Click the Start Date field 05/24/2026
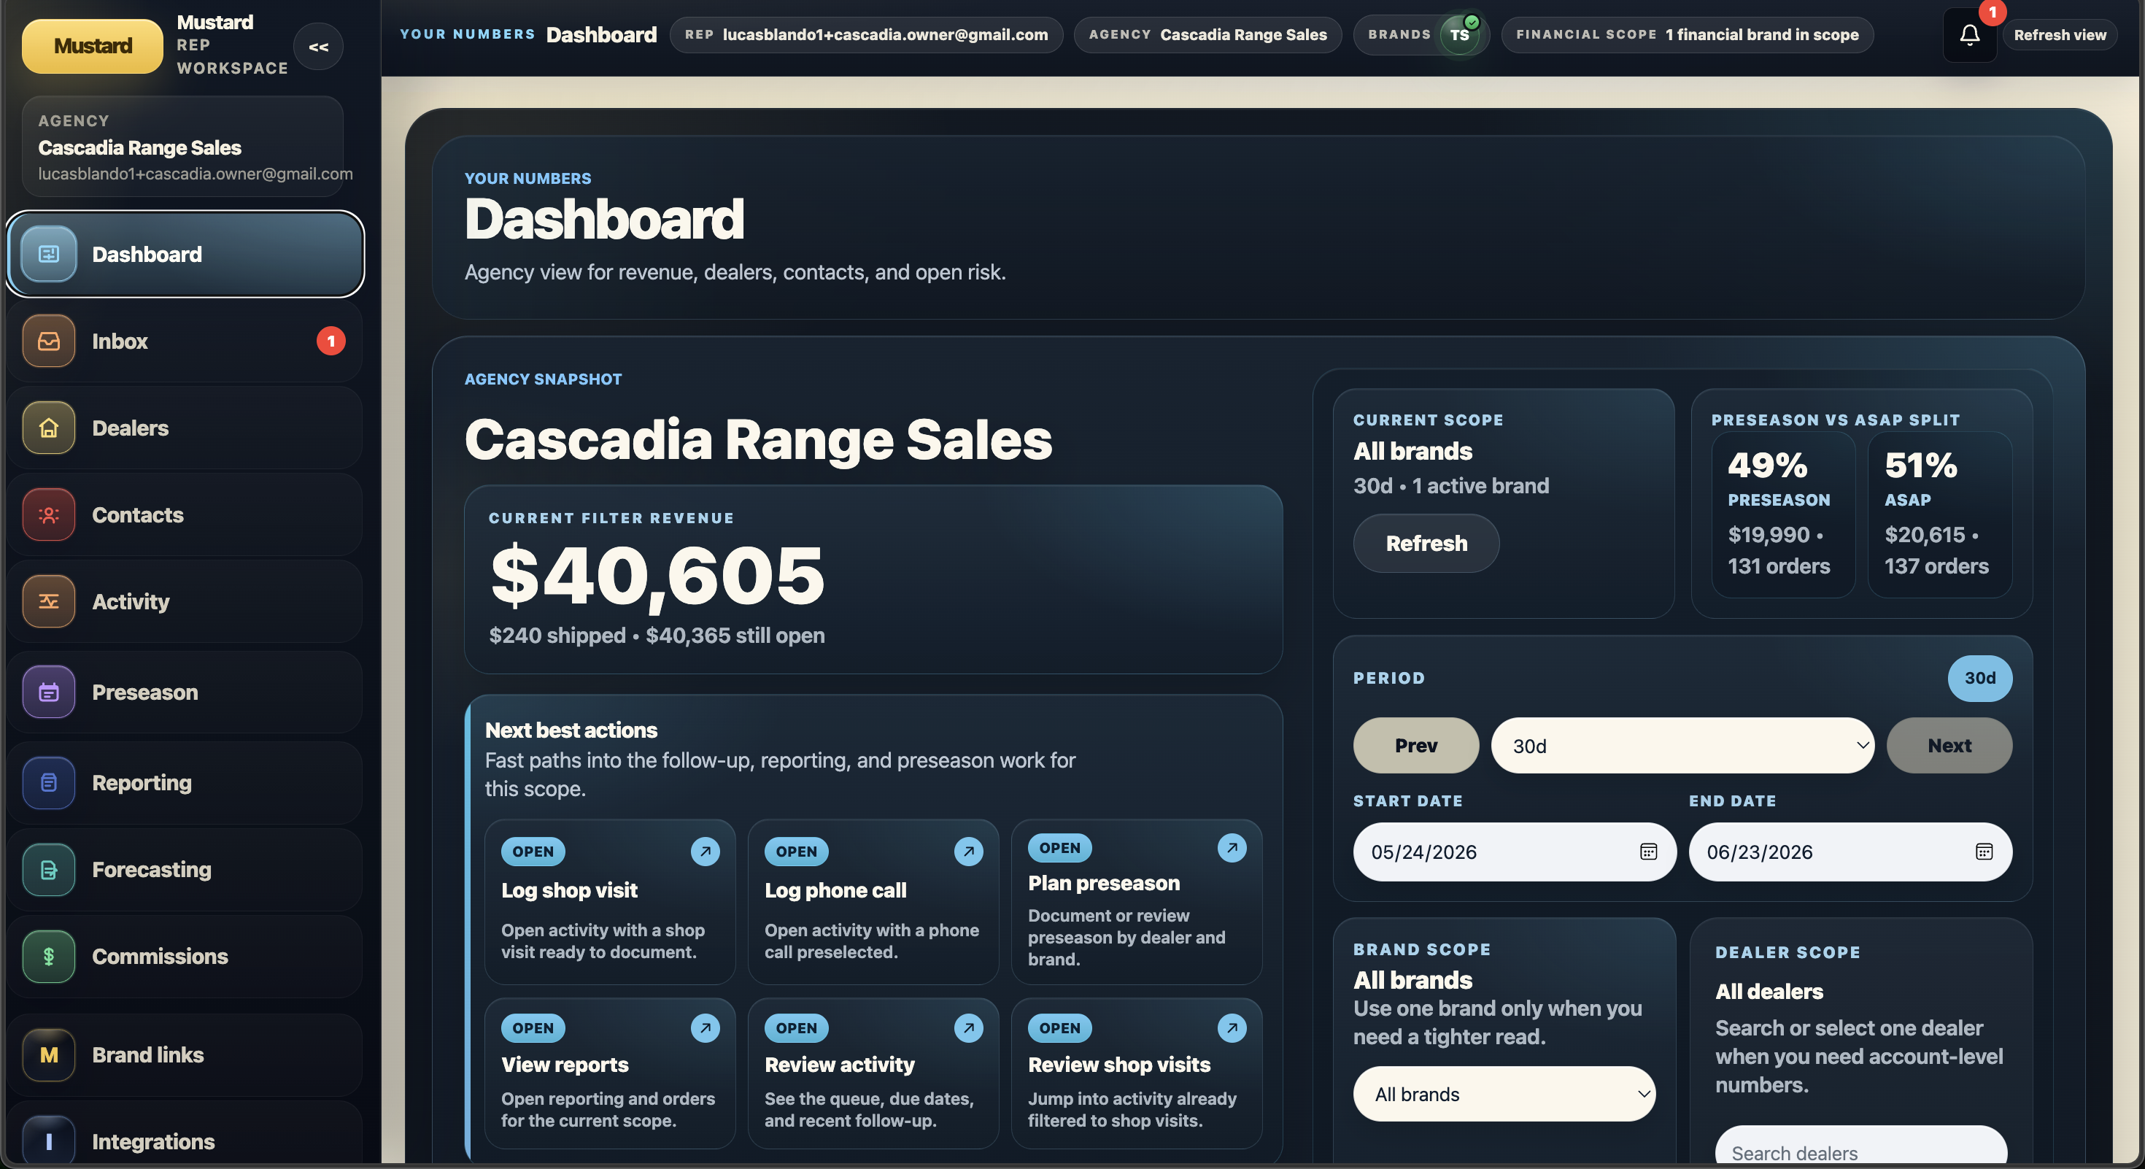The height and width of the screenshot is (1169, 2145). coord(1514,851)
